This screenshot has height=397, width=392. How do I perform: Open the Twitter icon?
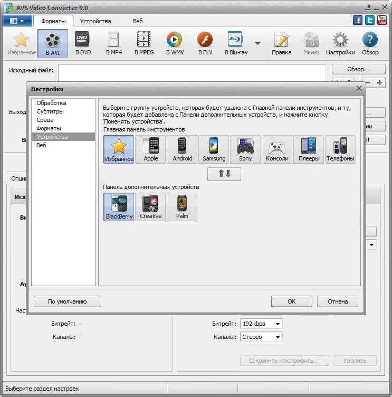(370, 20)
